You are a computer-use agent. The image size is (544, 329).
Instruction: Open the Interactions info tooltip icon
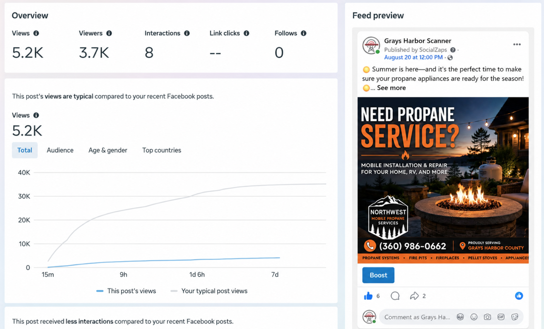click(187, 33)
